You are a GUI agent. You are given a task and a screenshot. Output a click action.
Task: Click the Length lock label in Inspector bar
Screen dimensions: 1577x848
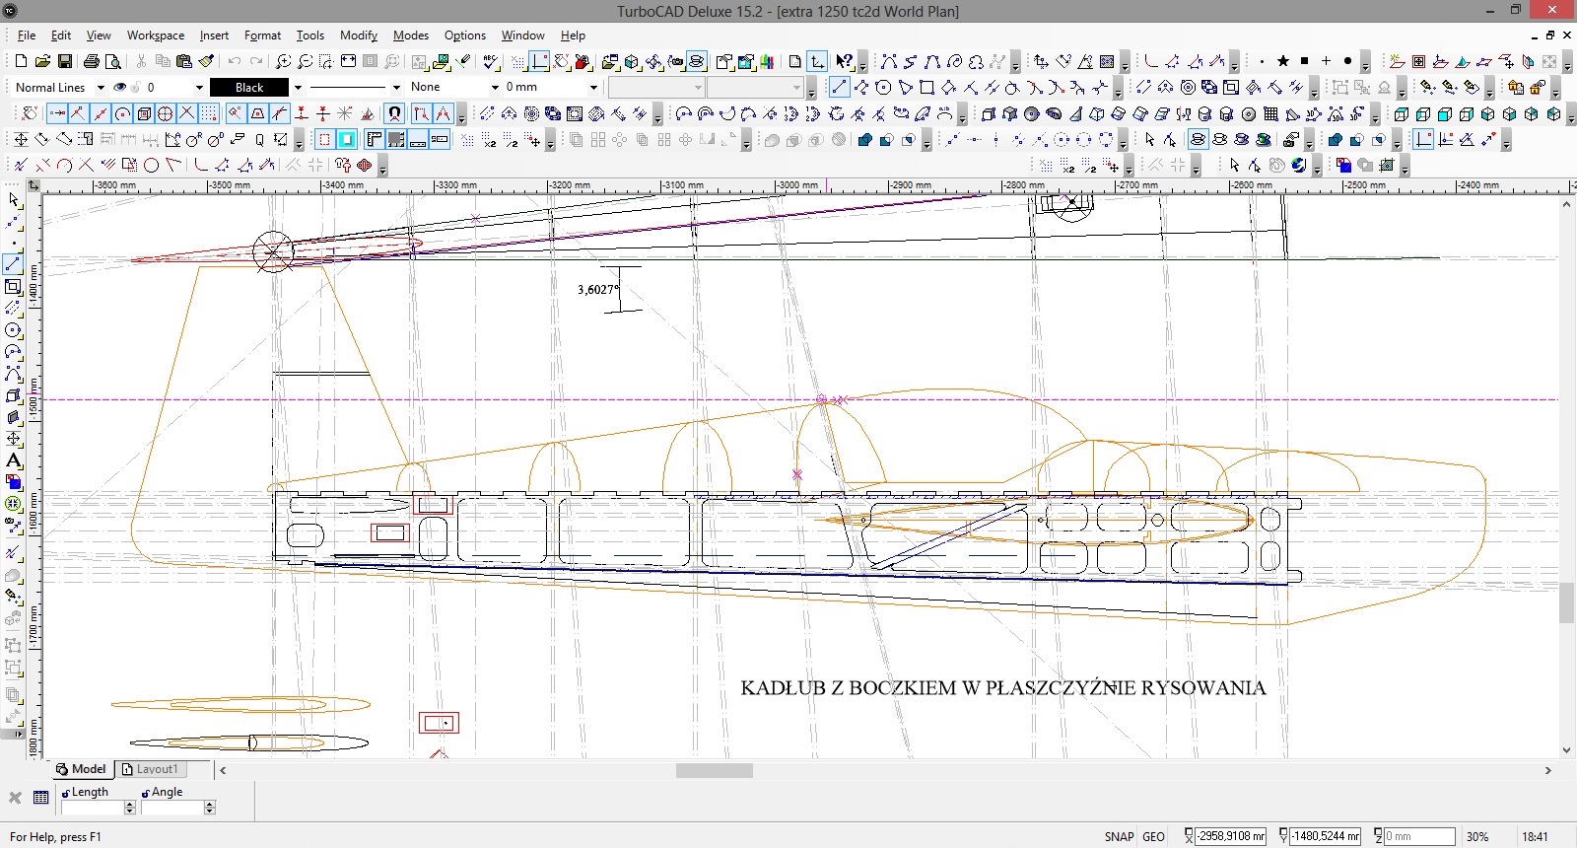coord(85,792)
